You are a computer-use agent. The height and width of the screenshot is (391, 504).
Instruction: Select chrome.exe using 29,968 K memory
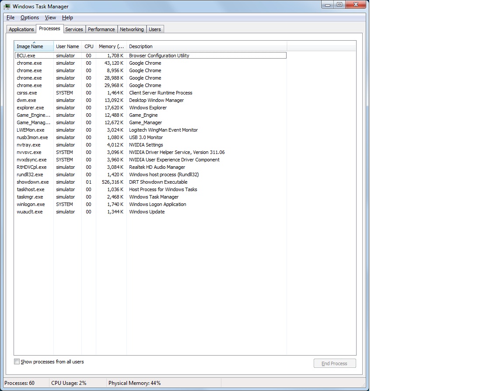(x=150, y=85)
